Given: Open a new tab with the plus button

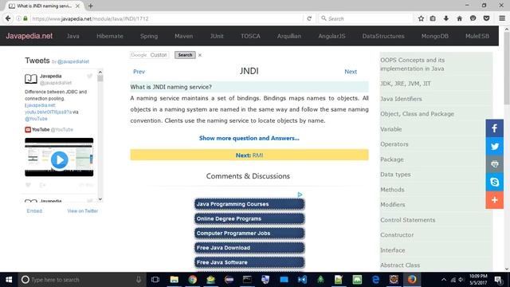Looking at the screenshot, I should [90, 6].
